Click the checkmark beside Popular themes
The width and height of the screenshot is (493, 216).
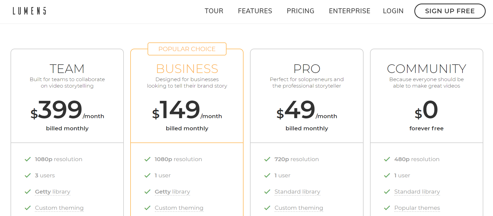click(387, 208)
